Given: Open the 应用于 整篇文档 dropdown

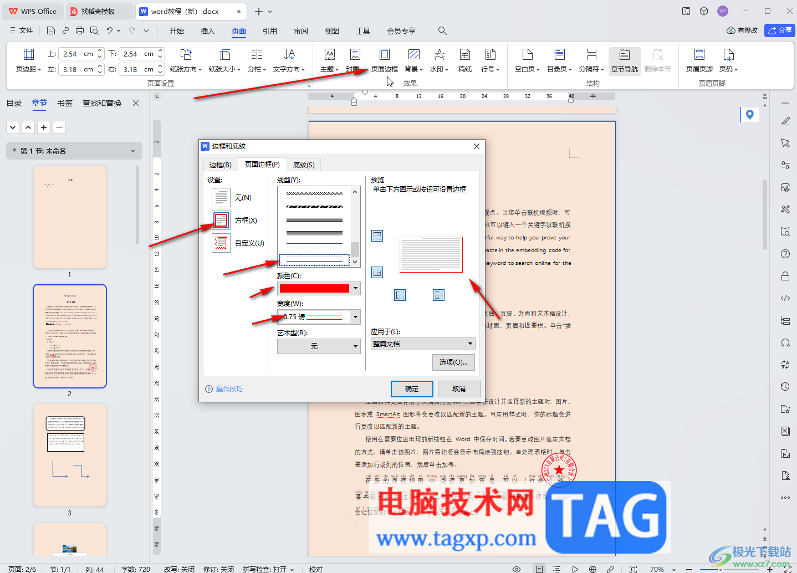Looking at the screenshot, I should pos(423,344).
